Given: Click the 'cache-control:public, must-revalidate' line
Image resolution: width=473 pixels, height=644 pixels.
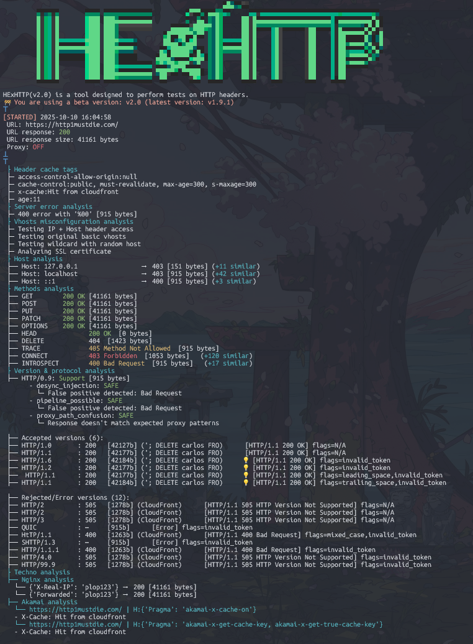Looking at the screenshot, I should (x=137, y=185).
